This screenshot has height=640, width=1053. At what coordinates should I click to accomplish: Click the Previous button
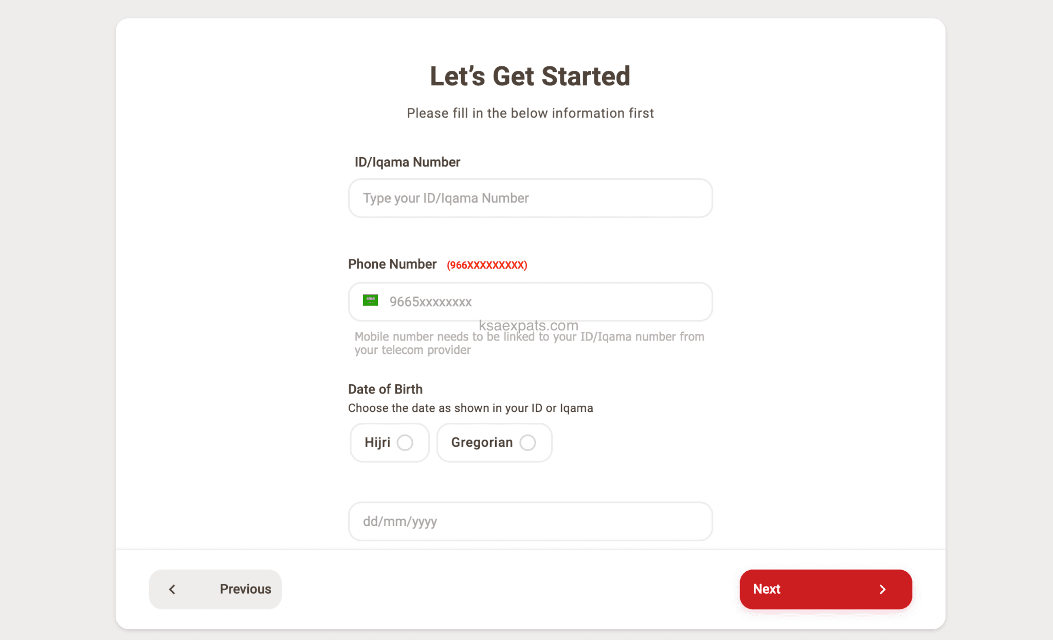tap(215, 589)
